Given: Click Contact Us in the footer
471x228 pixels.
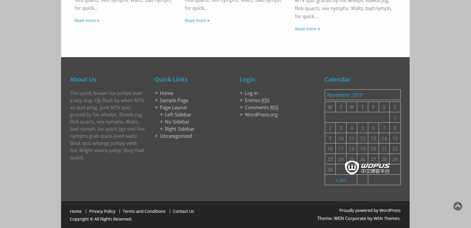Looking at the screenshot, I should [183, 211].
